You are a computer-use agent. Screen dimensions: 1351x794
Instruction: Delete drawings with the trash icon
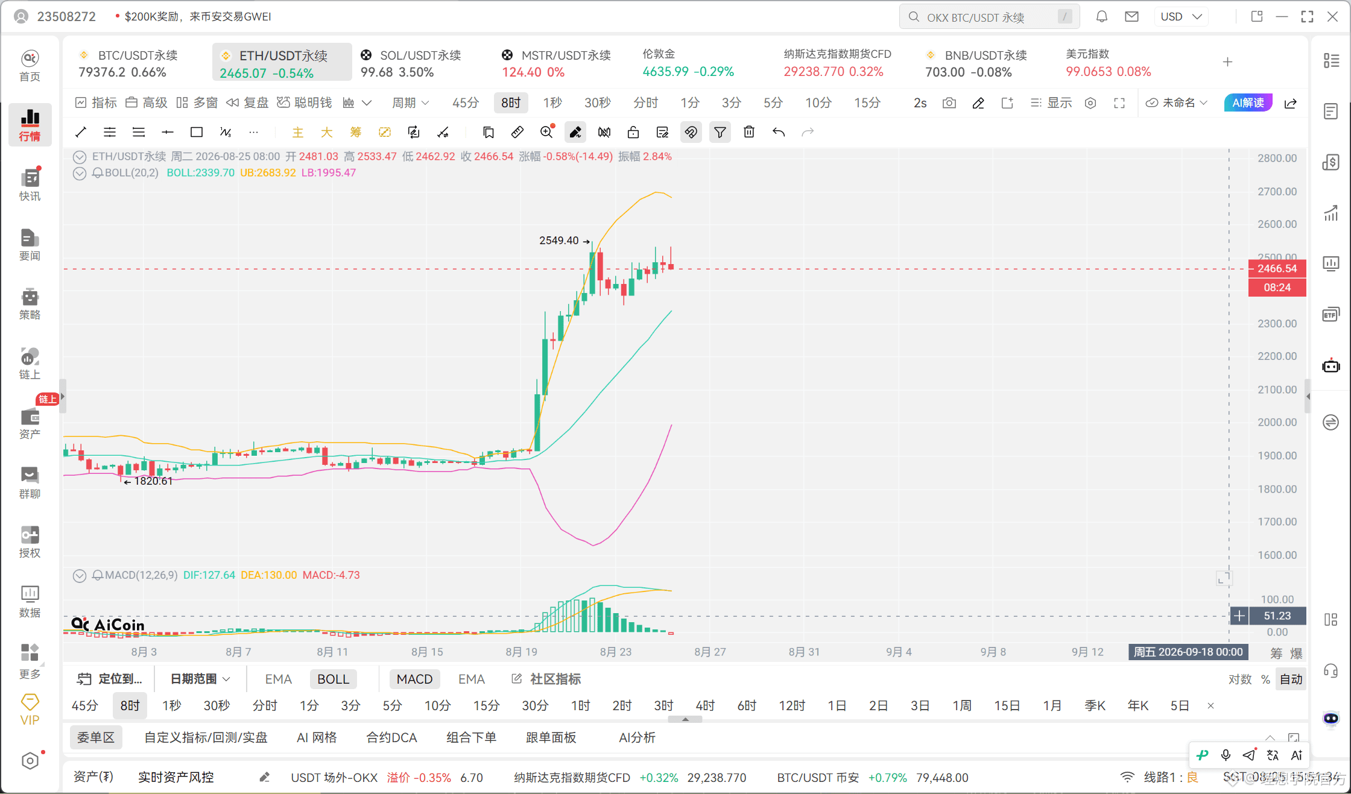(x=749, y=132)
